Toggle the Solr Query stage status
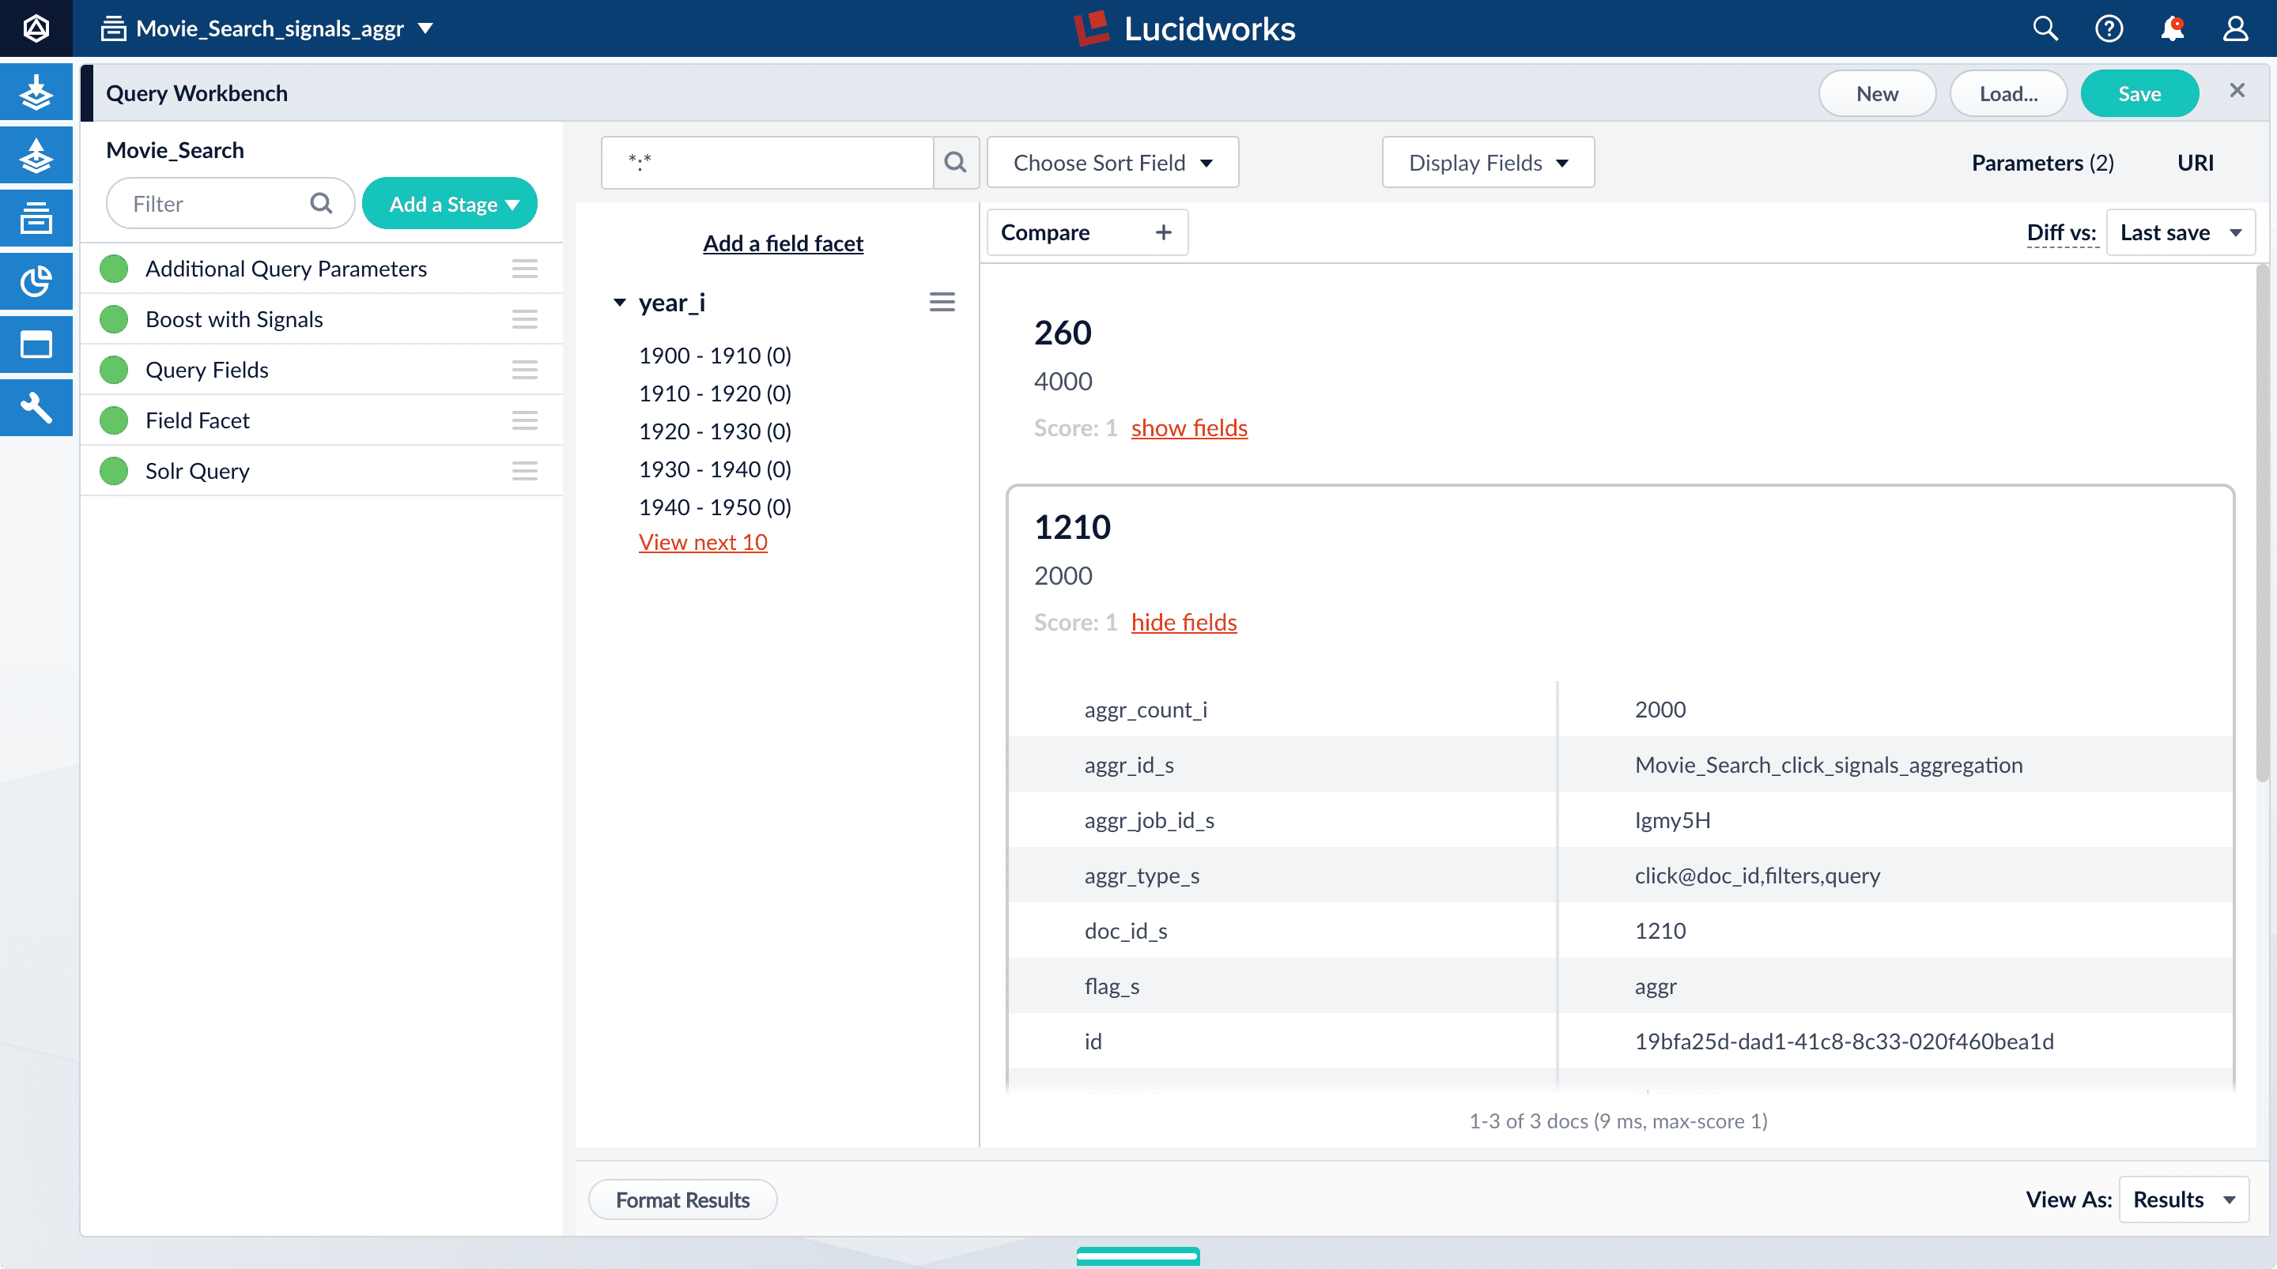Viewport: 2277px width, 1269px height. [x=114, y=471]
